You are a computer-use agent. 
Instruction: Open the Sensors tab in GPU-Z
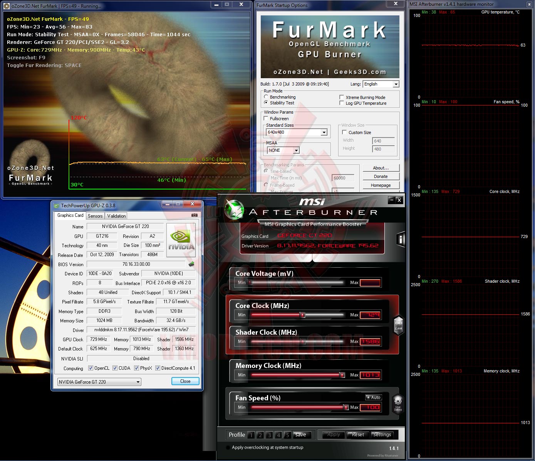[95, 216]
